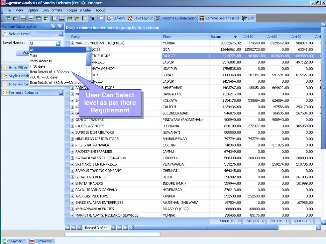Expand the Formula Column section
Screen dimensions: 326x244
click(61, 92)
